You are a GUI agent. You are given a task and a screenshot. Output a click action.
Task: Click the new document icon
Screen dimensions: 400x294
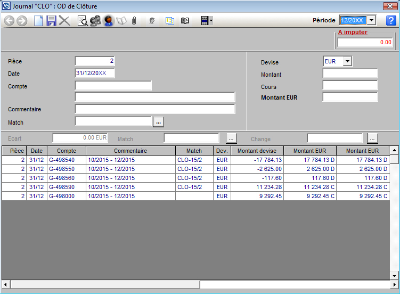(x=38, y=21)
